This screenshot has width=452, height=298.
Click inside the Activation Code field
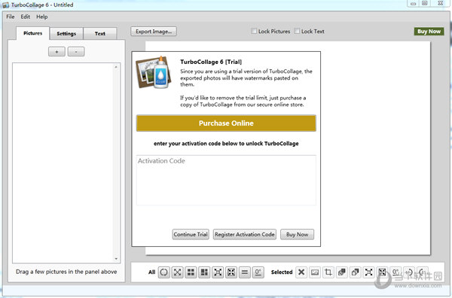[226, 181]
